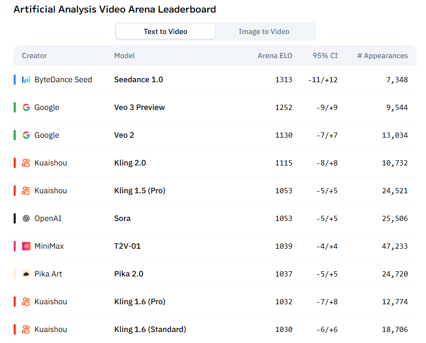Click the confidence interval -4/+4
Viewport: 426px width, 343px height.
pos(327,246)
